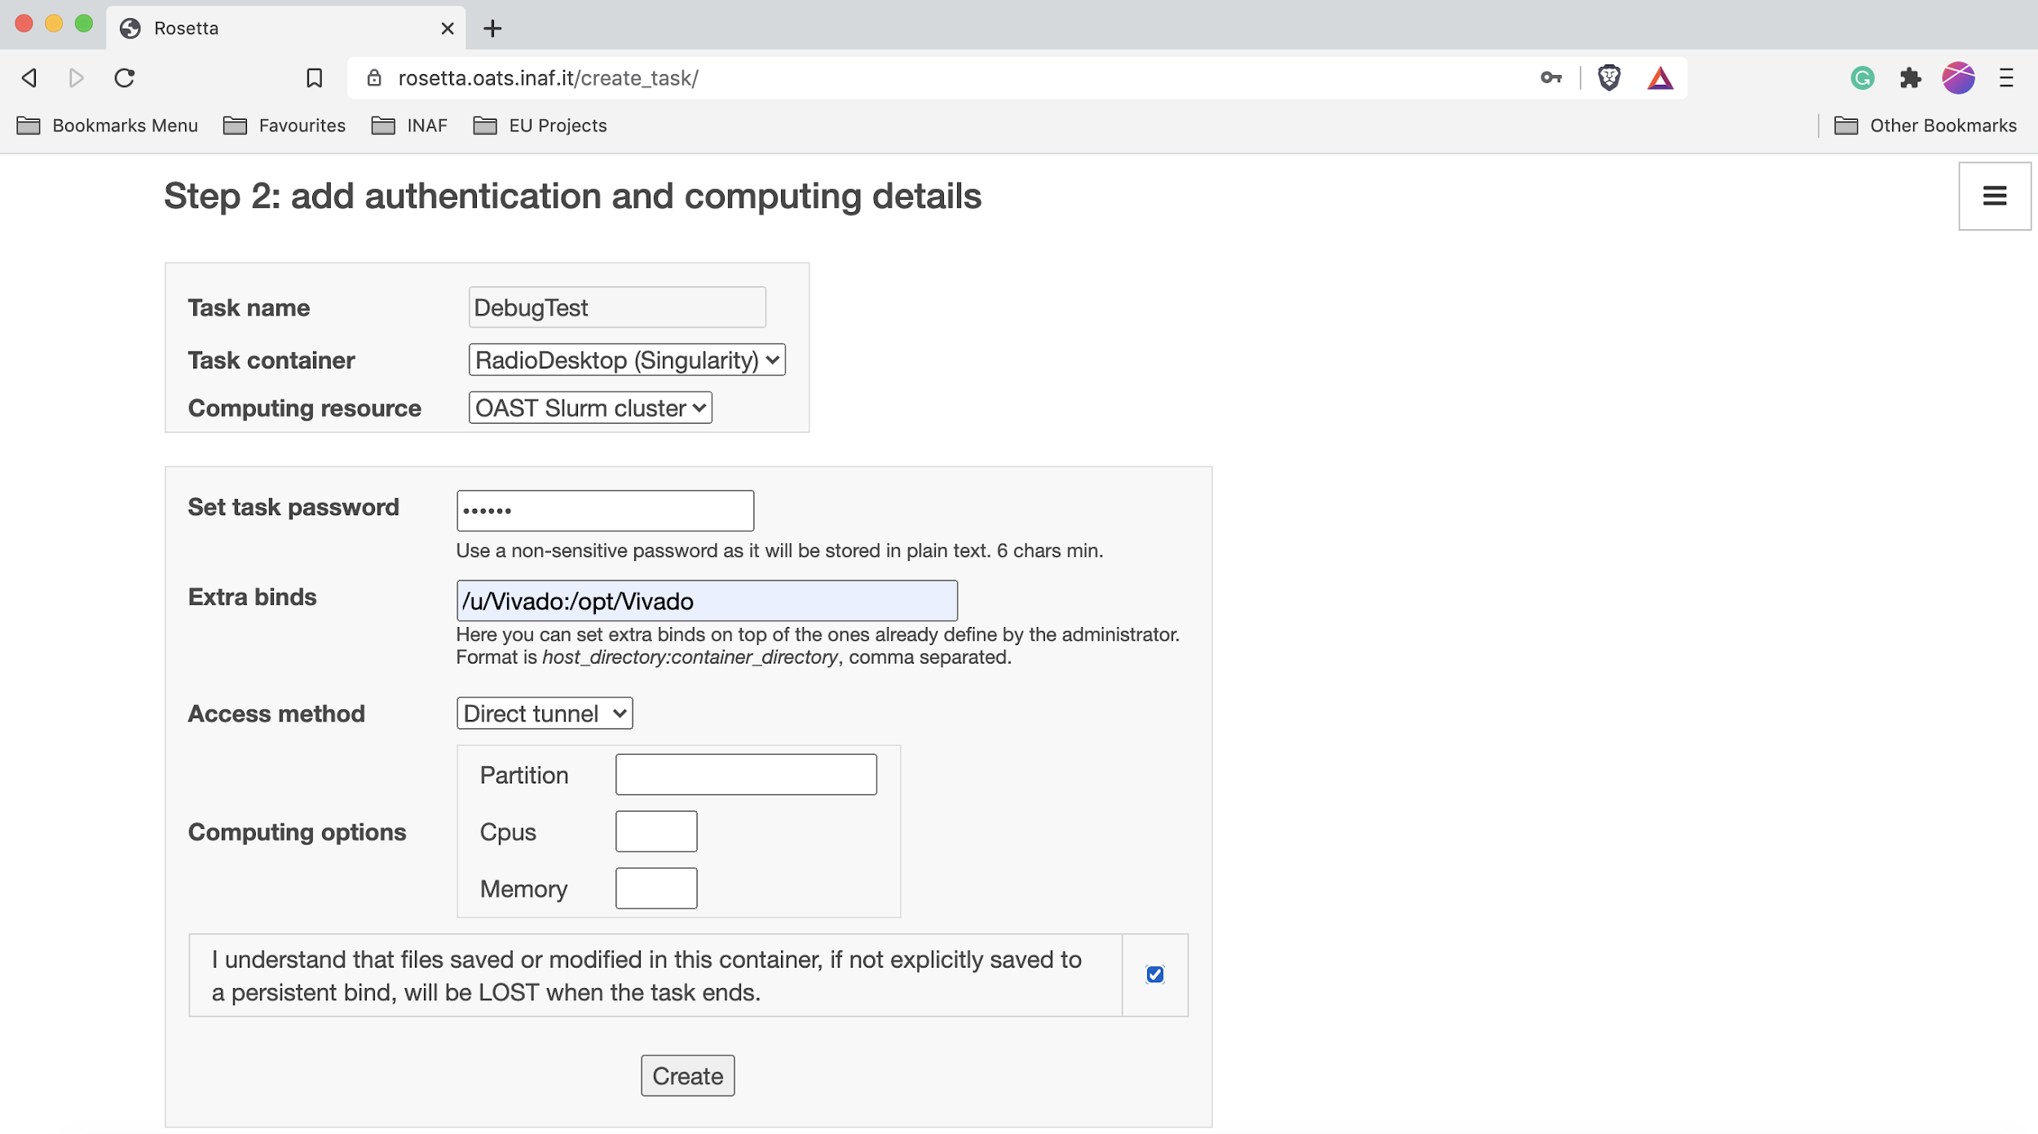Screen dimensions: 2038x1134
Task: Focus the Set task password field
Action: (x=604, y=510)
